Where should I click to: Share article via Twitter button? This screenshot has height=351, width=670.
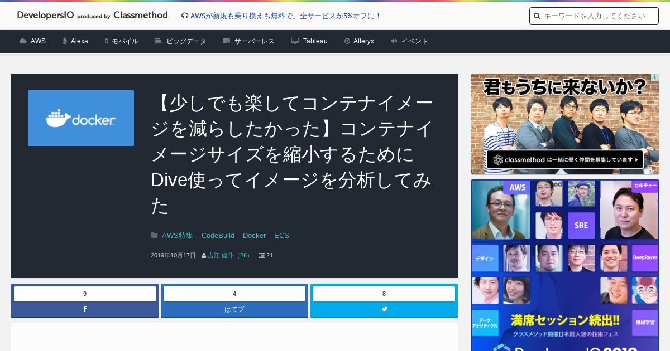pos(384,309)
